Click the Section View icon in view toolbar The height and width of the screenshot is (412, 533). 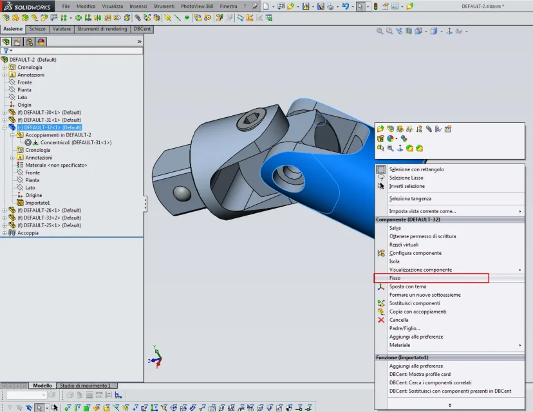409,32
